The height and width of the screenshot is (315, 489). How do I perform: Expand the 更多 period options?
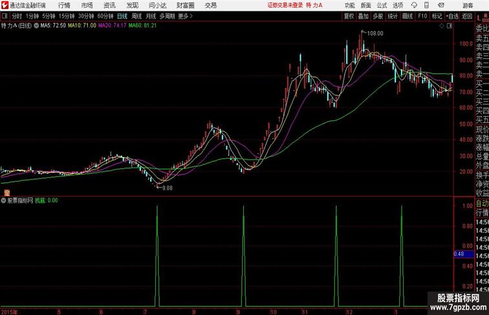pyautogui.click(x=185, y=16)
